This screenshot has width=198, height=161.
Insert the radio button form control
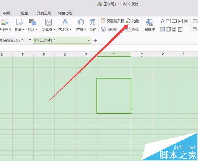186,21
